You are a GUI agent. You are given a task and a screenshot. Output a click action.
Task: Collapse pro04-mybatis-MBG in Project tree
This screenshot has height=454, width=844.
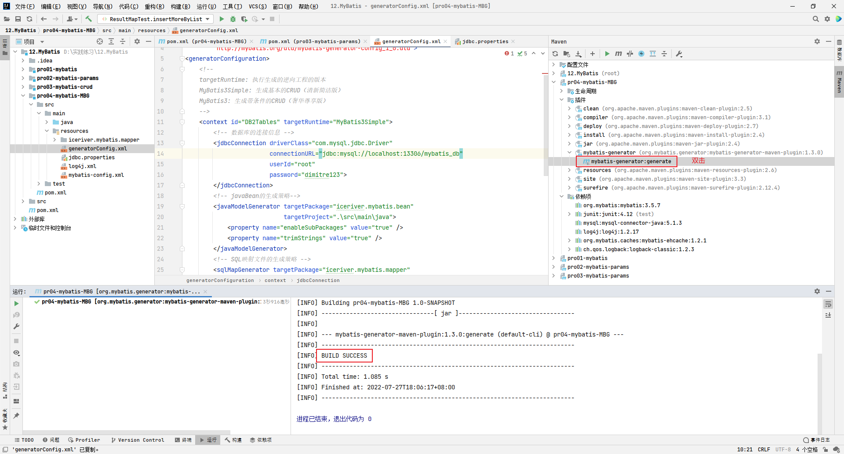click(x=23, y=96)
